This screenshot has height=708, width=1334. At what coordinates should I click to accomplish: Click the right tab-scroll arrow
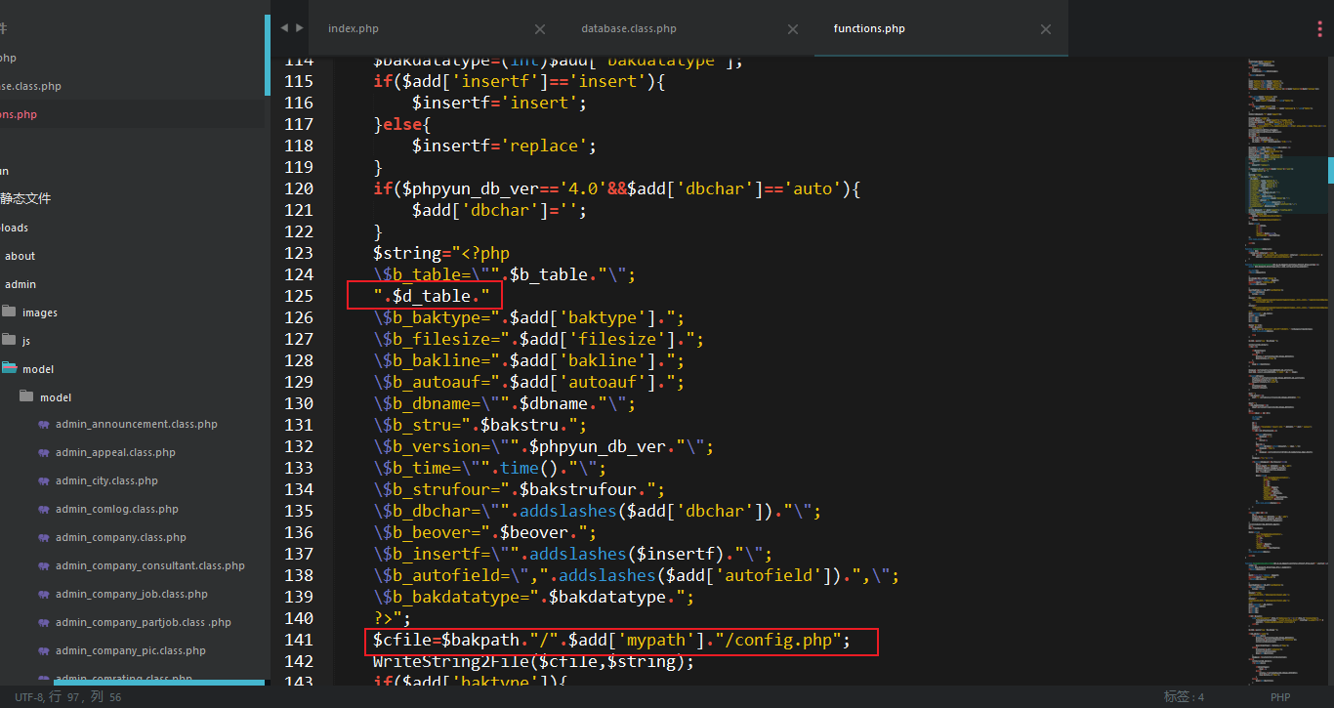point(300,28)
